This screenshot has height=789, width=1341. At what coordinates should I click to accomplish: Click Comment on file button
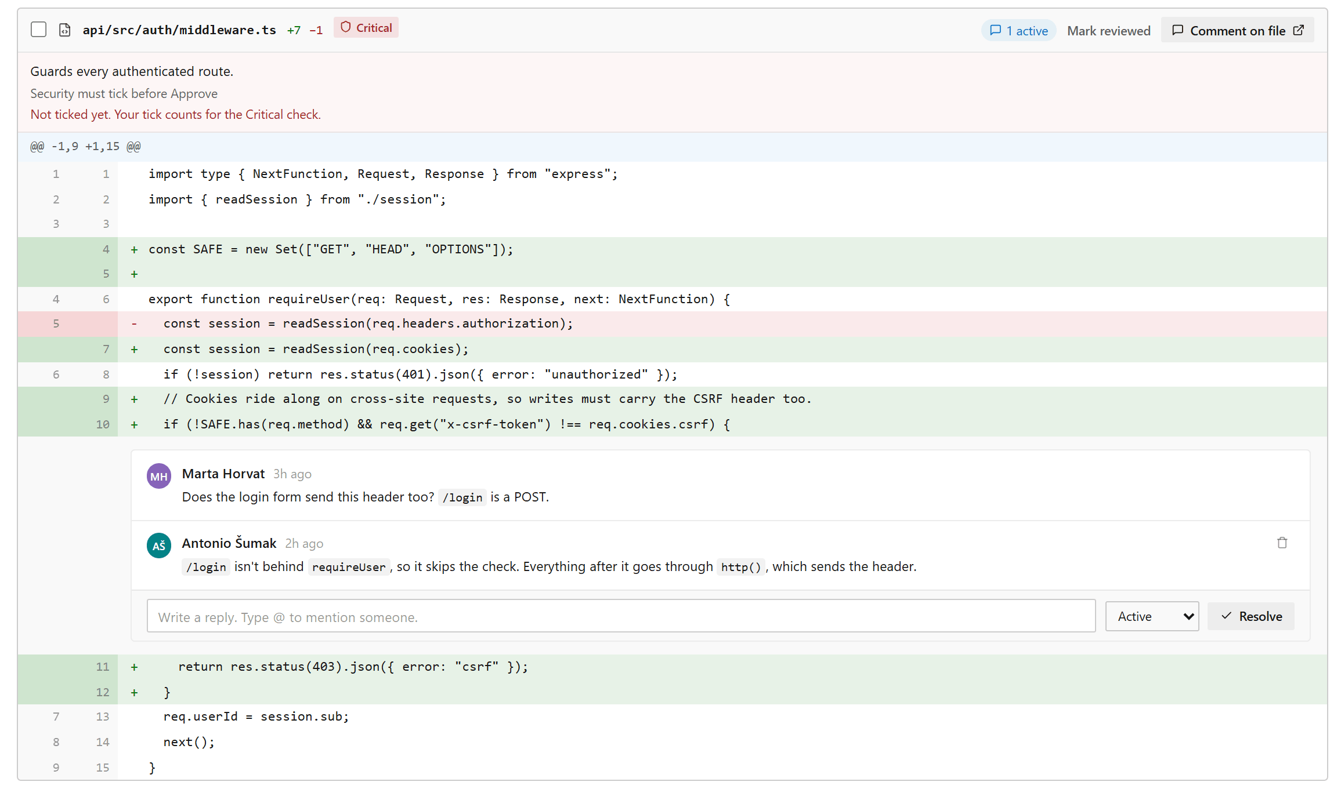[1237, 31]
